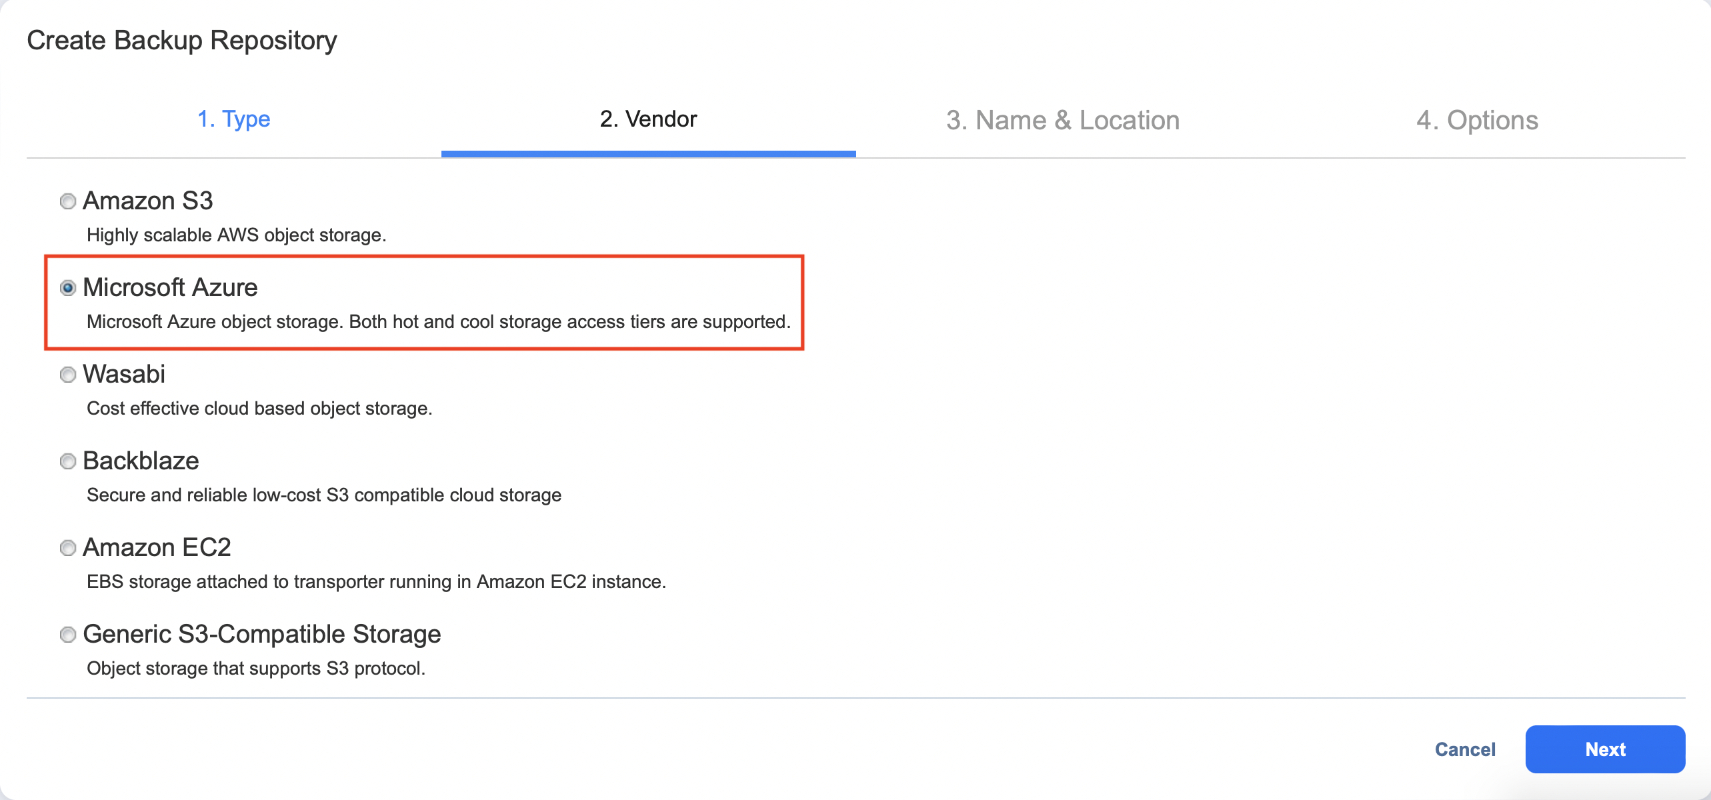Click the Generic S3-Compatible Storage label
The image size is (1711, 800).
pyautogui.click(x=263, y=635)
